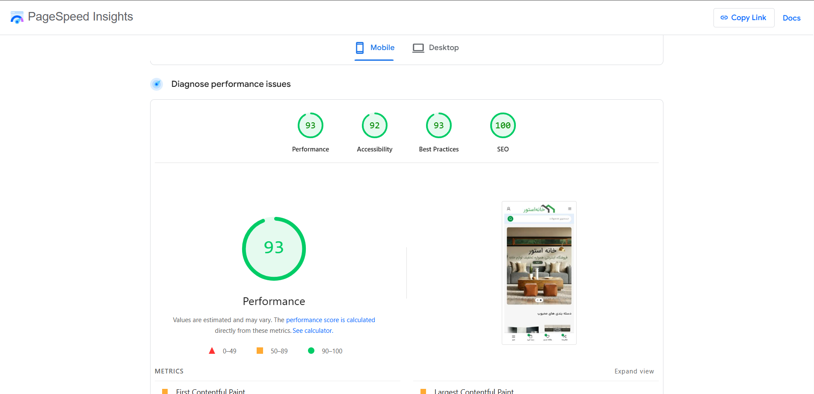Click the 90–100 legend label
Viewport: 814px width, 394px height.
[x=332, y=351]
